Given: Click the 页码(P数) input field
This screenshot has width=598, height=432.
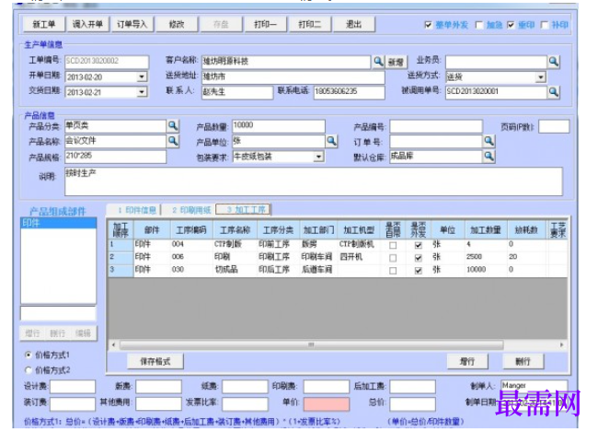Looking at the screenshot, I should click(x=554, y=126).
